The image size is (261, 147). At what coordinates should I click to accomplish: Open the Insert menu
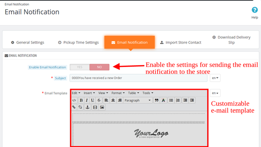(x=89, y=93)
